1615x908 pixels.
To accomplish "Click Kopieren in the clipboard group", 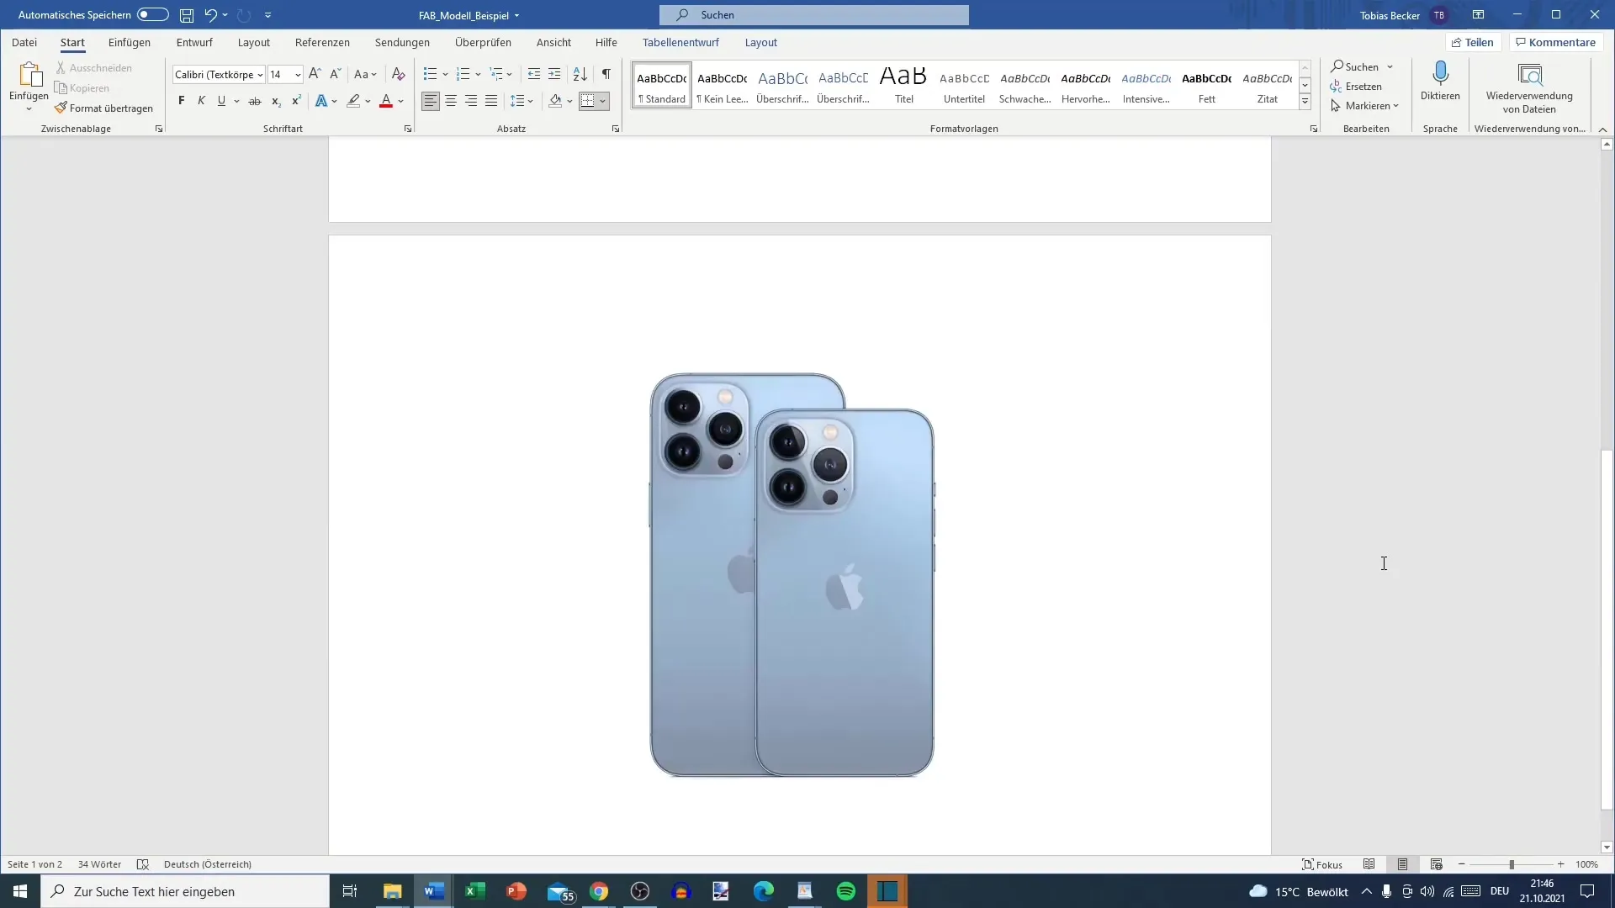I will tap(82, 87).
